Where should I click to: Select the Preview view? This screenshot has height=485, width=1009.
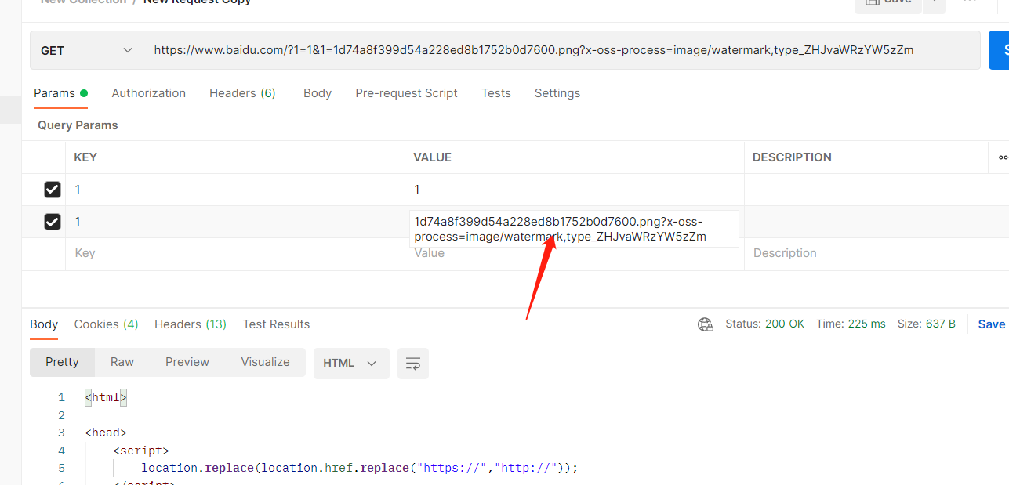[187, 362]
